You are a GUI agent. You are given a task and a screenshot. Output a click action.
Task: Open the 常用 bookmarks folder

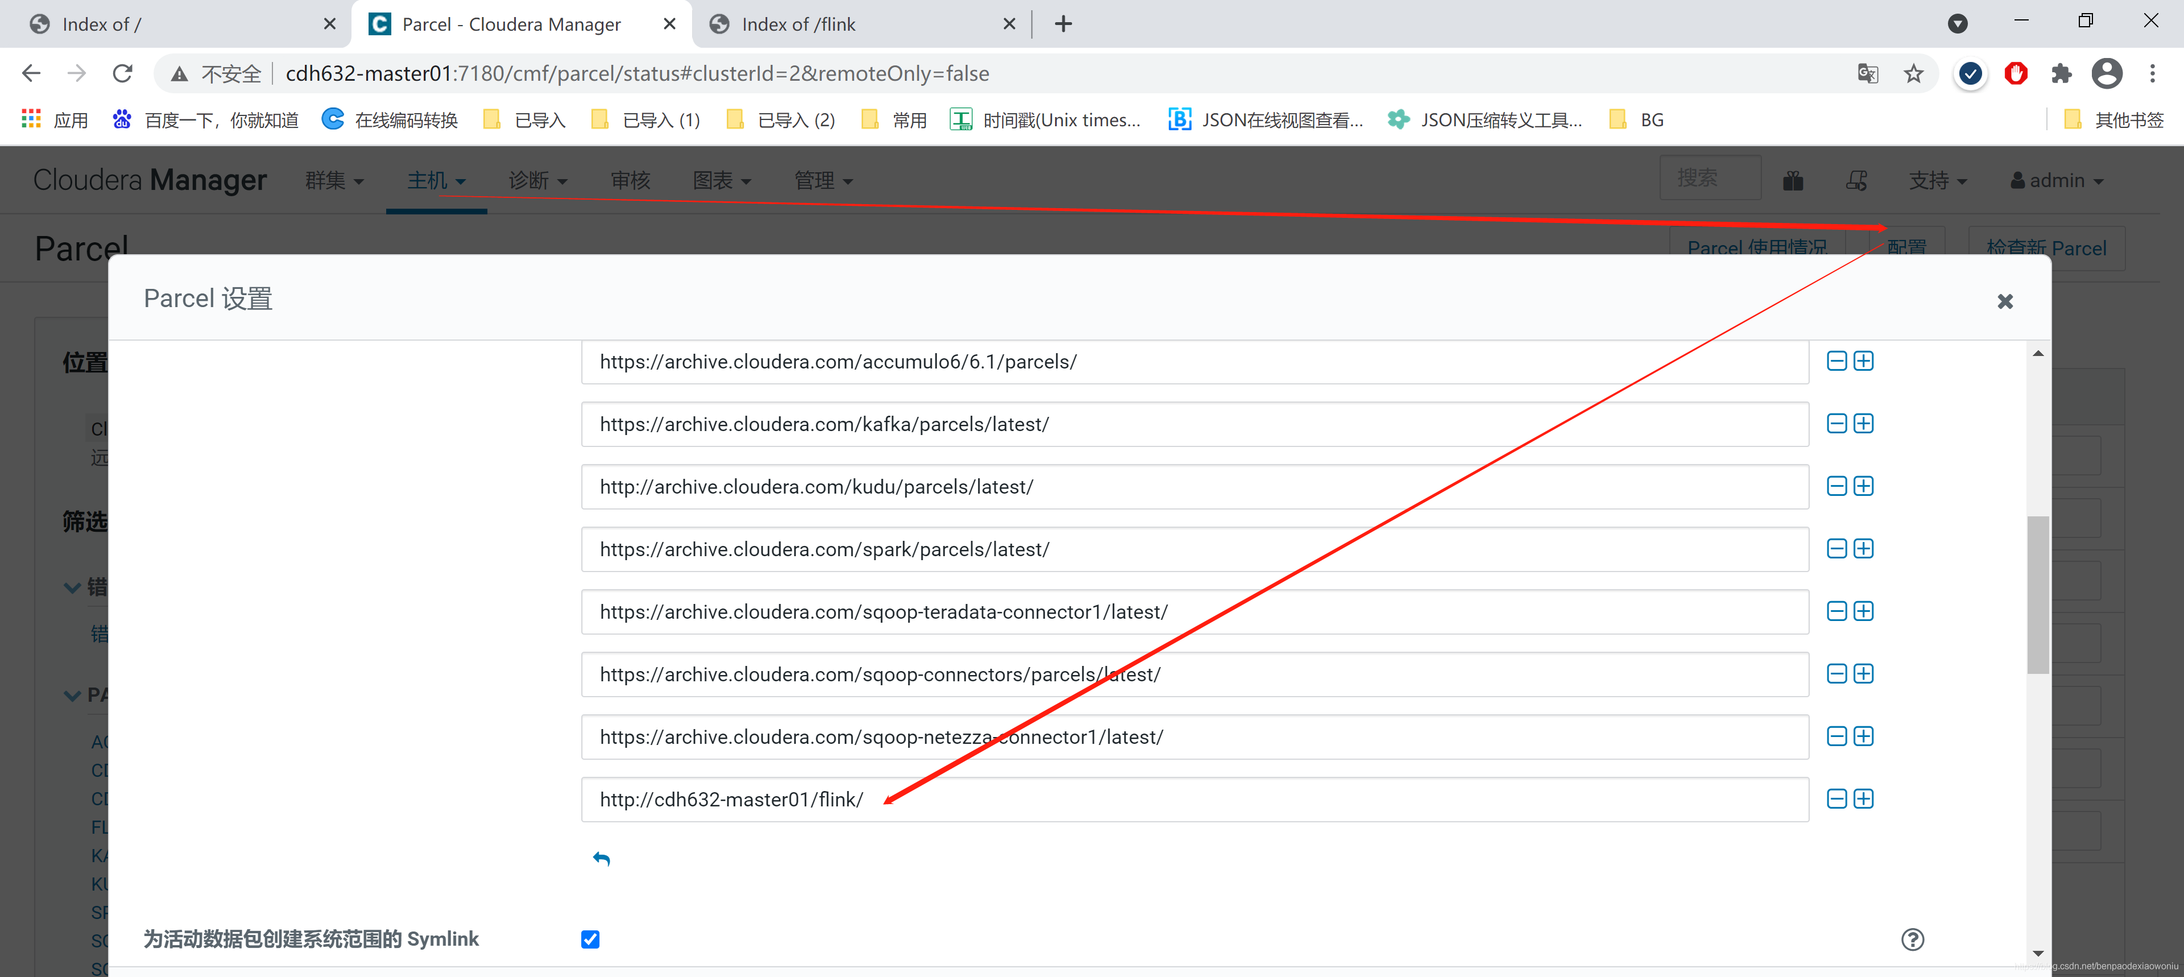895,119
